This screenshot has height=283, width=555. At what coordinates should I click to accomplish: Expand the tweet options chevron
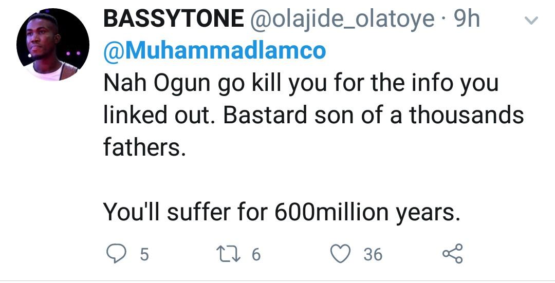click(x=531, y=21)
